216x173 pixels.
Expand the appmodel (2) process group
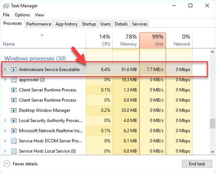[x=5, y=80]
